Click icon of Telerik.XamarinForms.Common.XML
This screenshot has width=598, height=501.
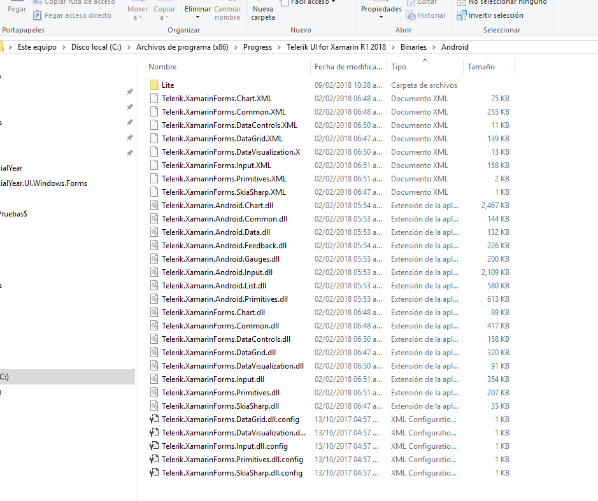154,111
